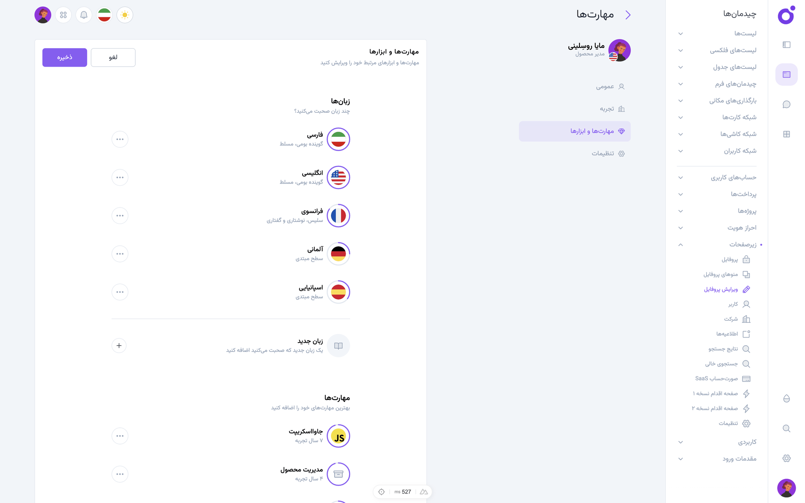Toggle light/dark theme with the sun icon
This screenshot has width=805, height=503.
click(x=125, y=15)
